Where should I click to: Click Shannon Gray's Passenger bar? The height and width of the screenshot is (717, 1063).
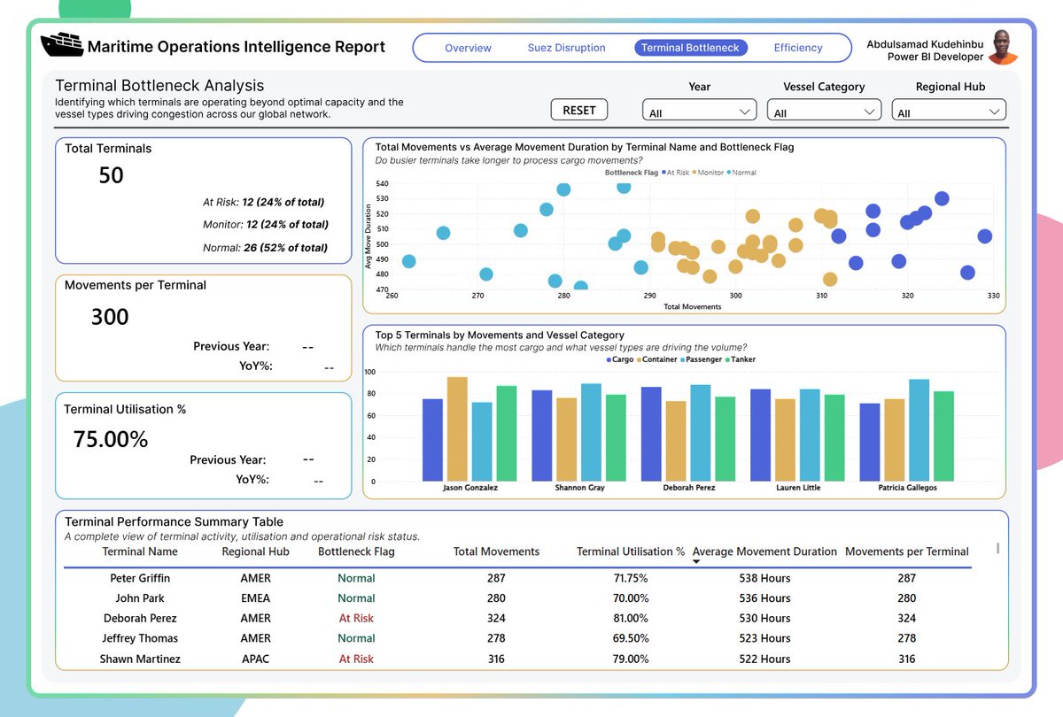[x=591, y=433]
